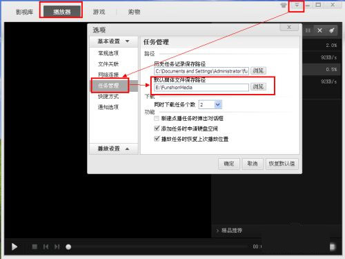Pause the download task in side panel
This screenshot has width=345, height=259.
pyautogui.click(x=308, y=30)
